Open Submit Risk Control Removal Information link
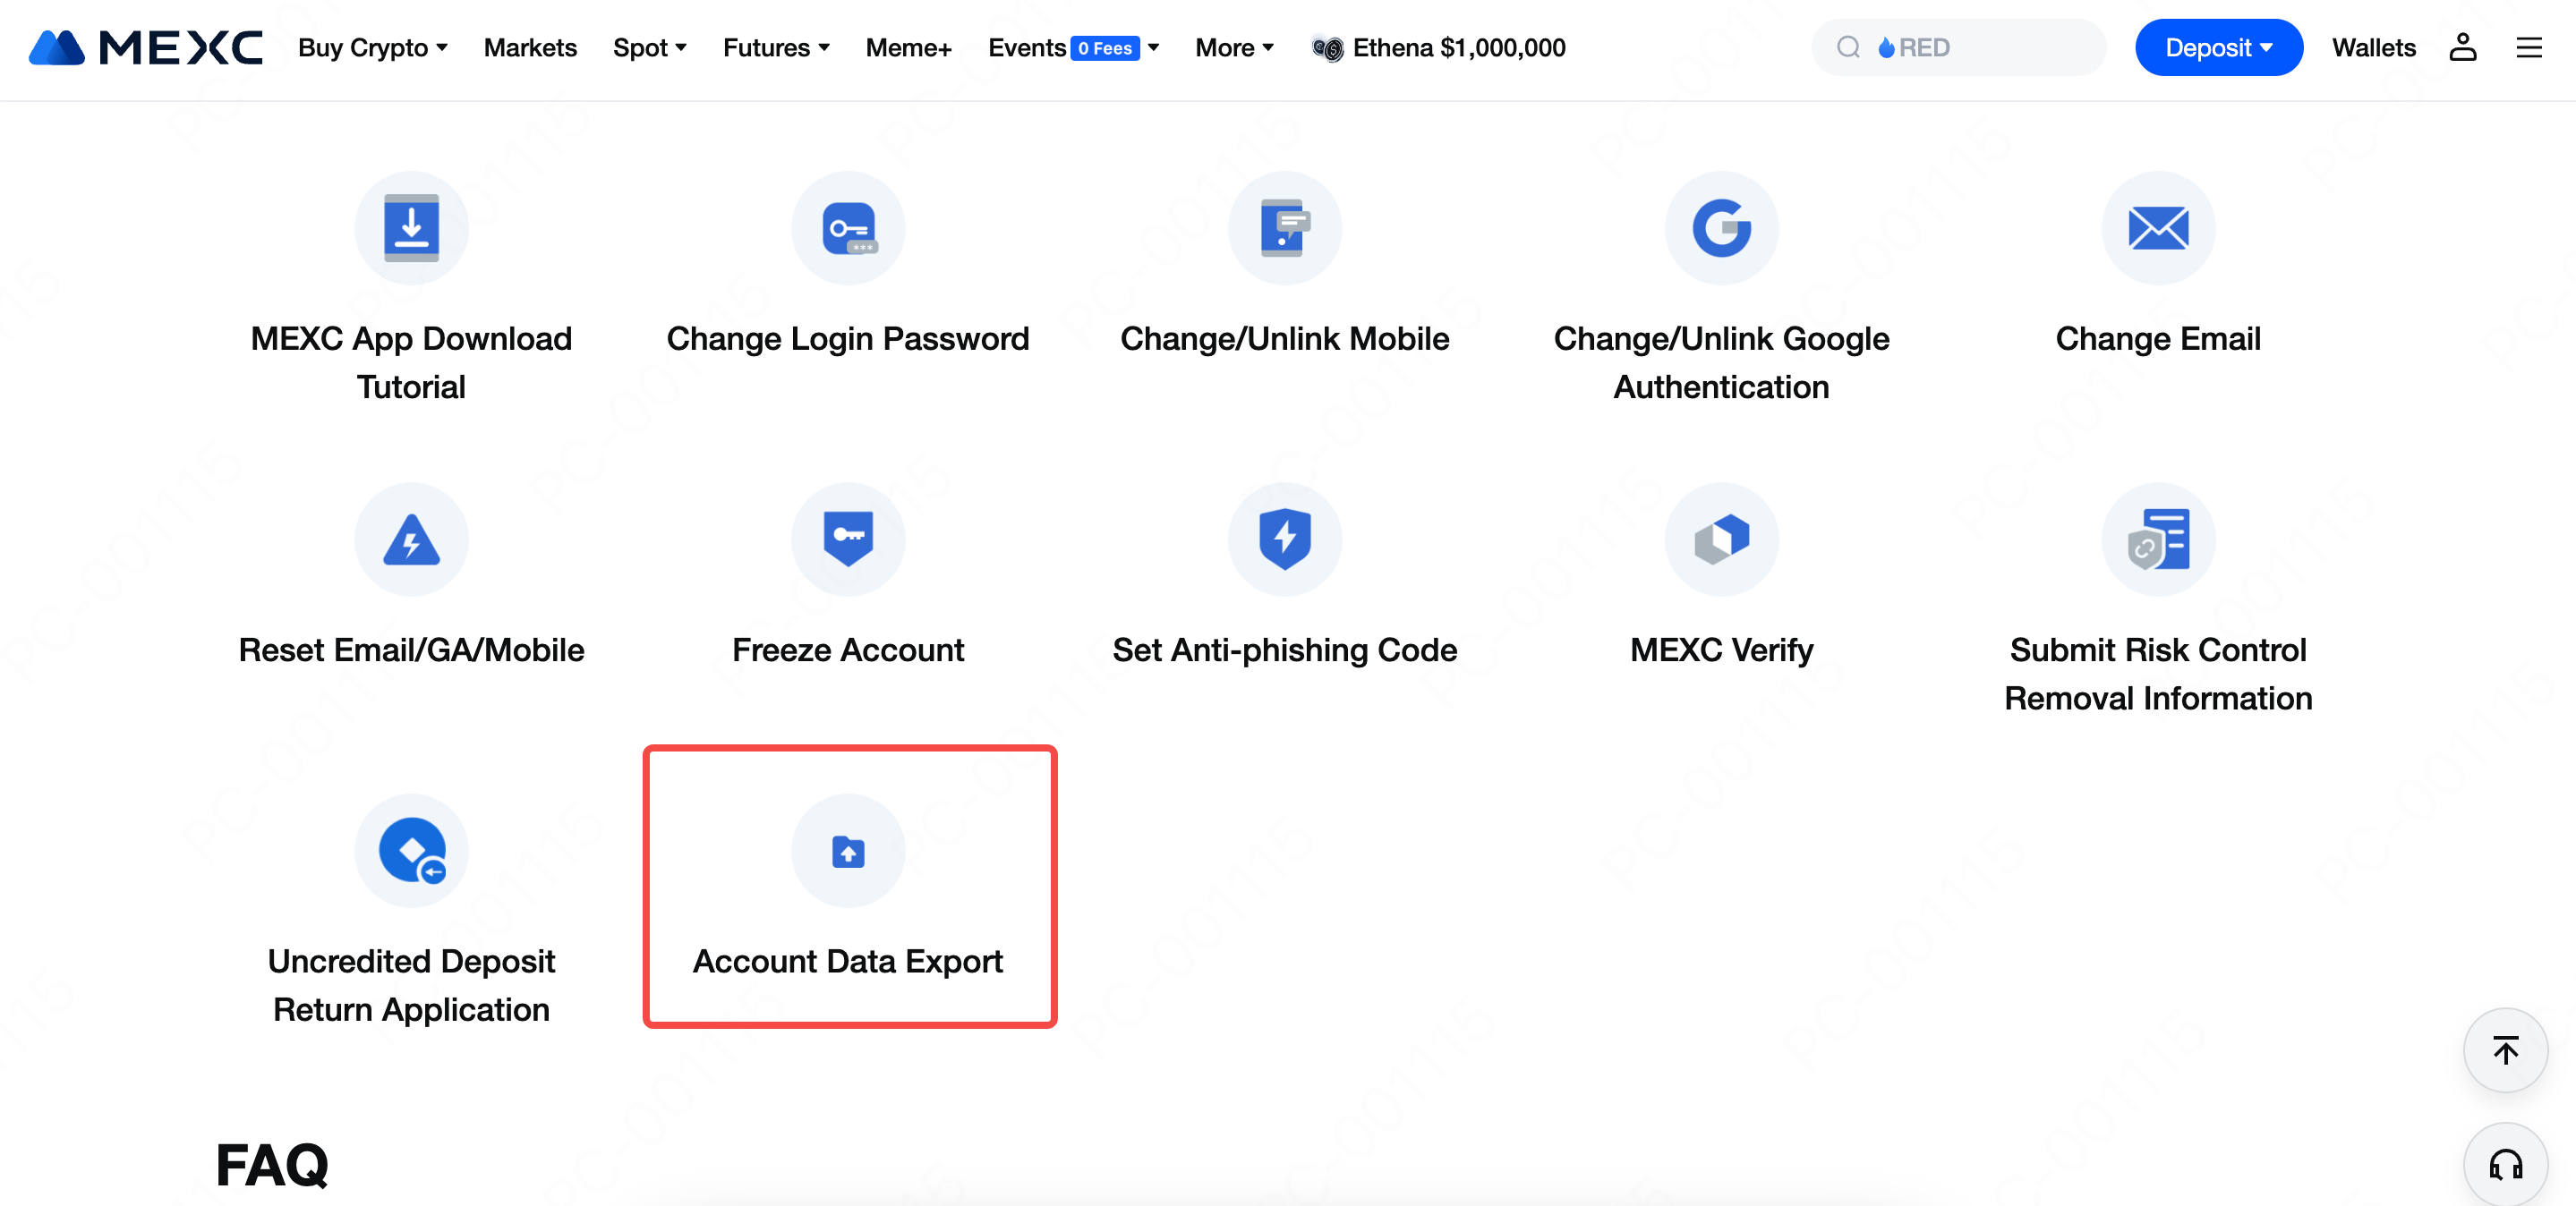 (2158, 674)
